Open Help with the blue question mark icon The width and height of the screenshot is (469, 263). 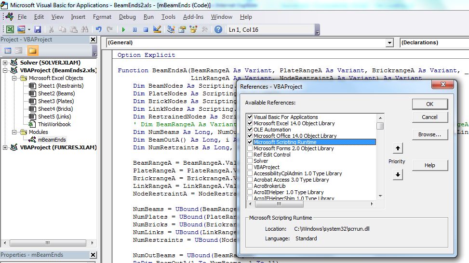218,29
